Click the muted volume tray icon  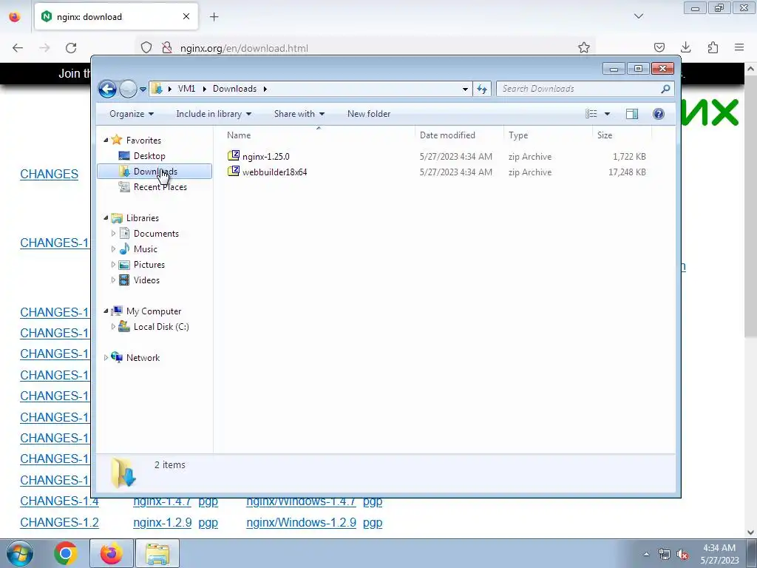point(682,555)
